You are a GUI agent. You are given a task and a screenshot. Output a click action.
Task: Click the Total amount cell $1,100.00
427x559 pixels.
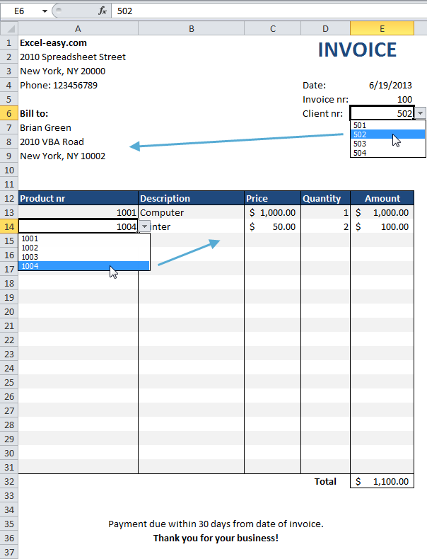click(x=382, y=481)
